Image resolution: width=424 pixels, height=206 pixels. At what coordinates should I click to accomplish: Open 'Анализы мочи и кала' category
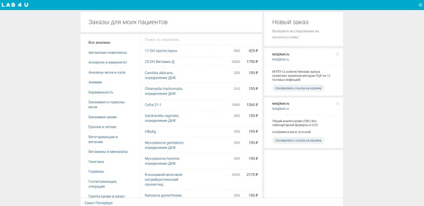[x=107, y=72]
